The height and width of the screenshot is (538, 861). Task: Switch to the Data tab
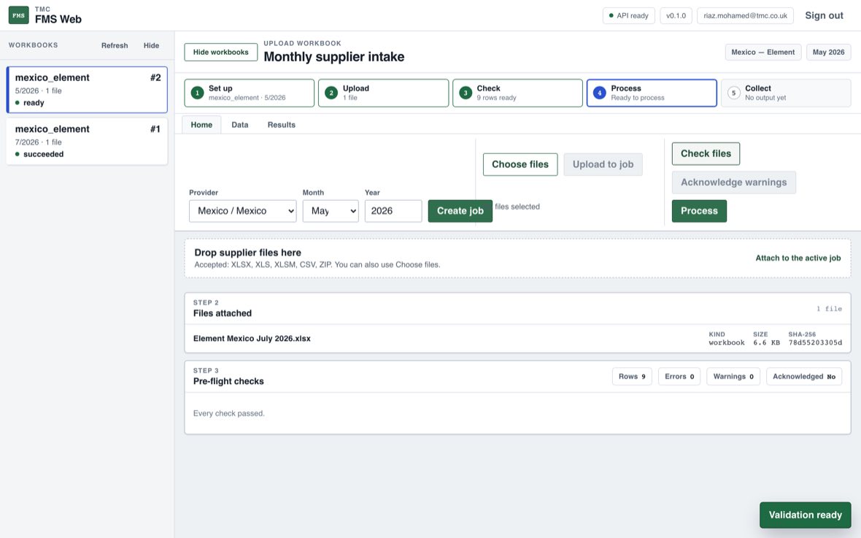(x=240, y=125)
